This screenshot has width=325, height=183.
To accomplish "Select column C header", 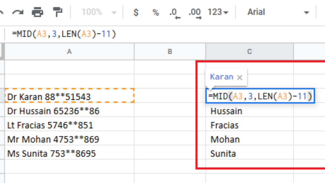I will [x=249, y=52].
